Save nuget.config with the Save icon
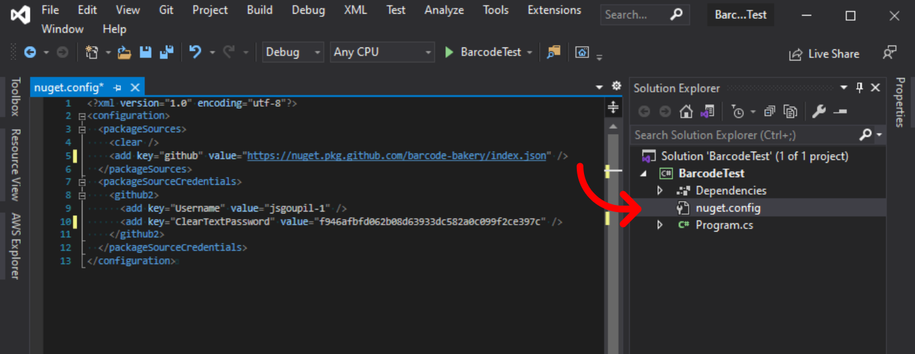 [x=146, y=53]
